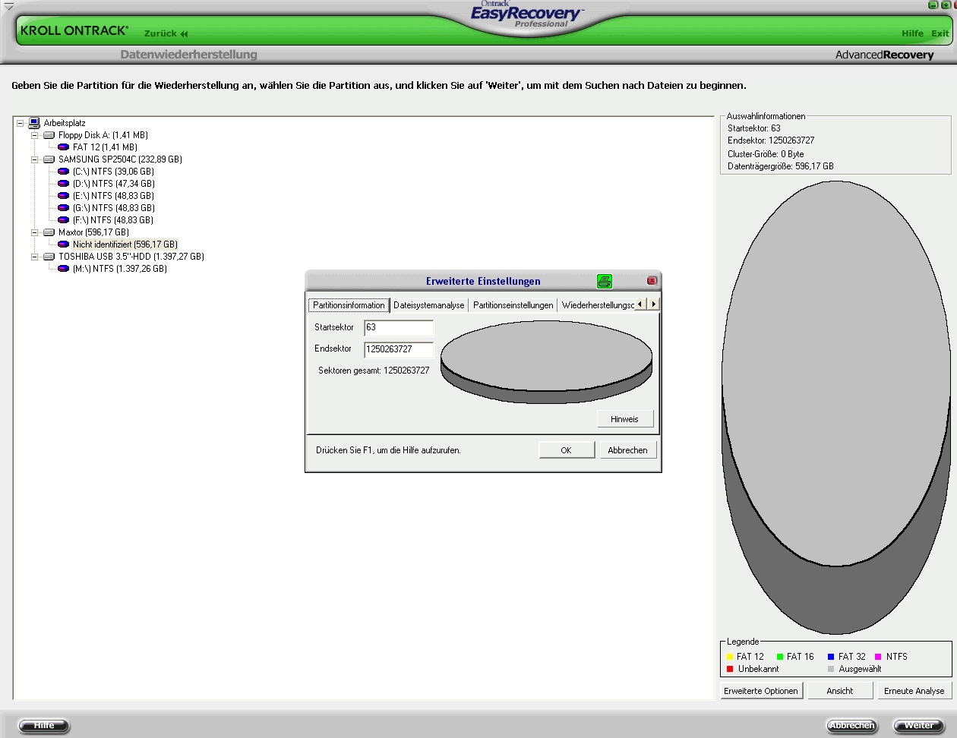Click the bottom-left Hilfe button
957x738 pixels.
click(44, 726)
